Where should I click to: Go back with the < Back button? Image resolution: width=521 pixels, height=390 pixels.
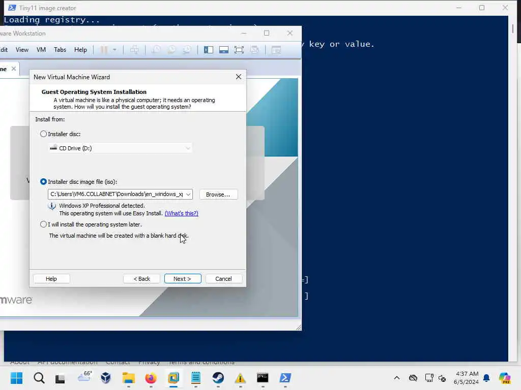pyautogui.click(x=141, y=279)
